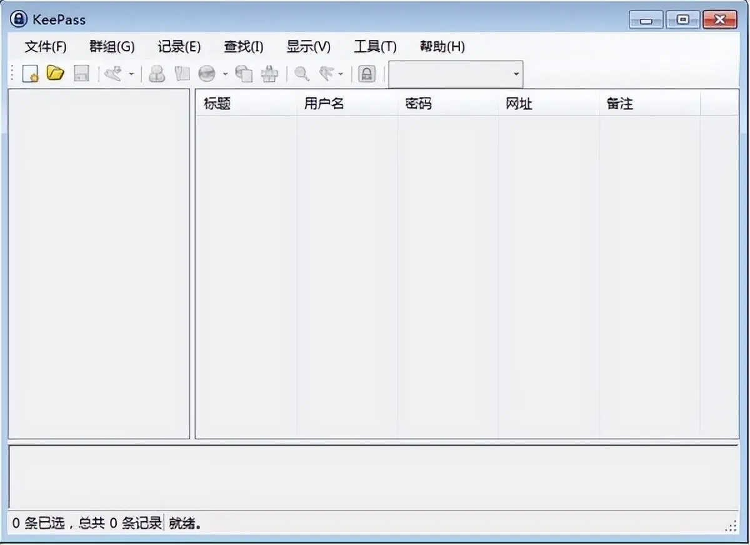Screen dimensions: 750x545
Task: Click the window resize grip in status bar
Action: click(x=731, y=526)
